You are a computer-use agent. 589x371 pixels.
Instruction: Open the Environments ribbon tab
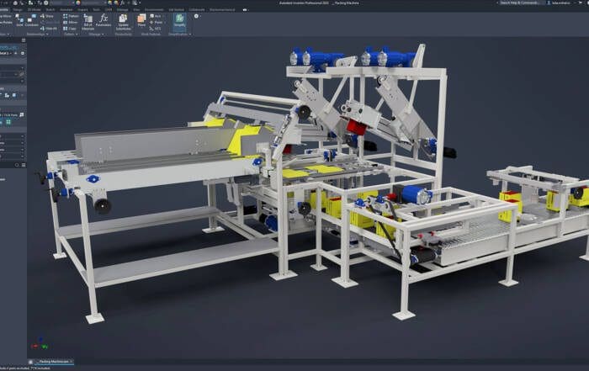point(154,10)
